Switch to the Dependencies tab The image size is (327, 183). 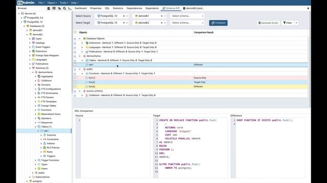tap(134, 8)
